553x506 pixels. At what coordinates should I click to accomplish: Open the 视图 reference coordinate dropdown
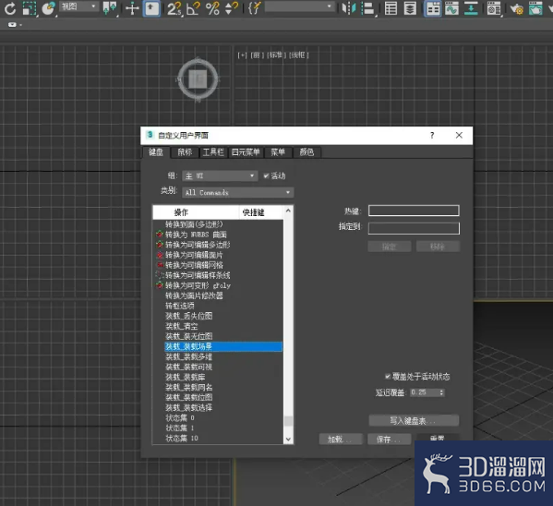tap(78, 6)
